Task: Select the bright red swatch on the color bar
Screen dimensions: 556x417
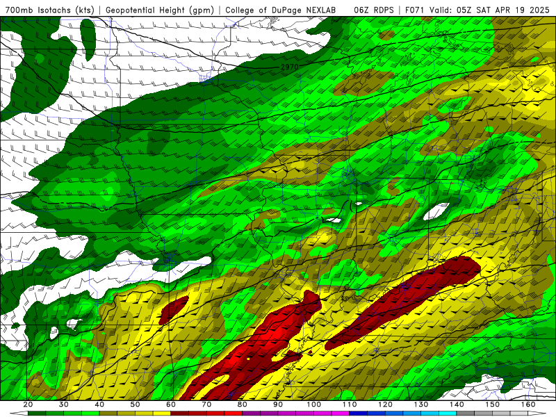Action: 234,414
